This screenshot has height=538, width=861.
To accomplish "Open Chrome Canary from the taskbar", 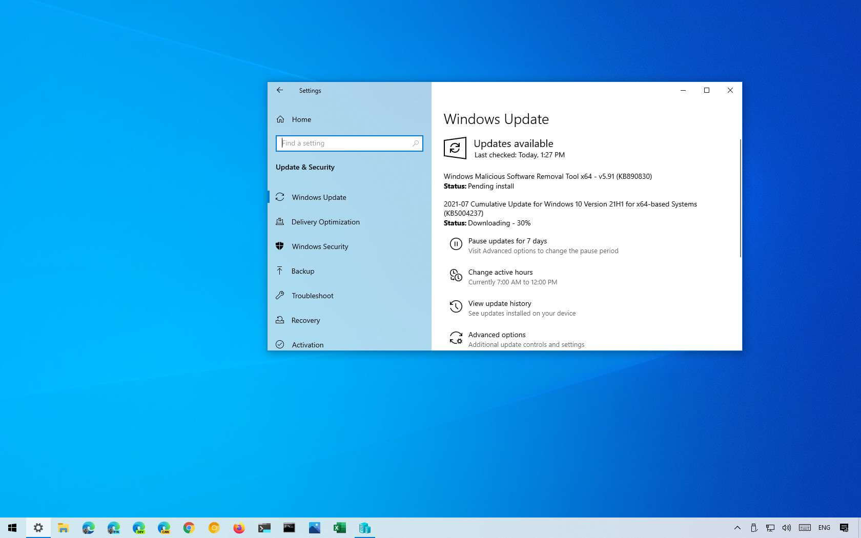I will click(214, 528).
